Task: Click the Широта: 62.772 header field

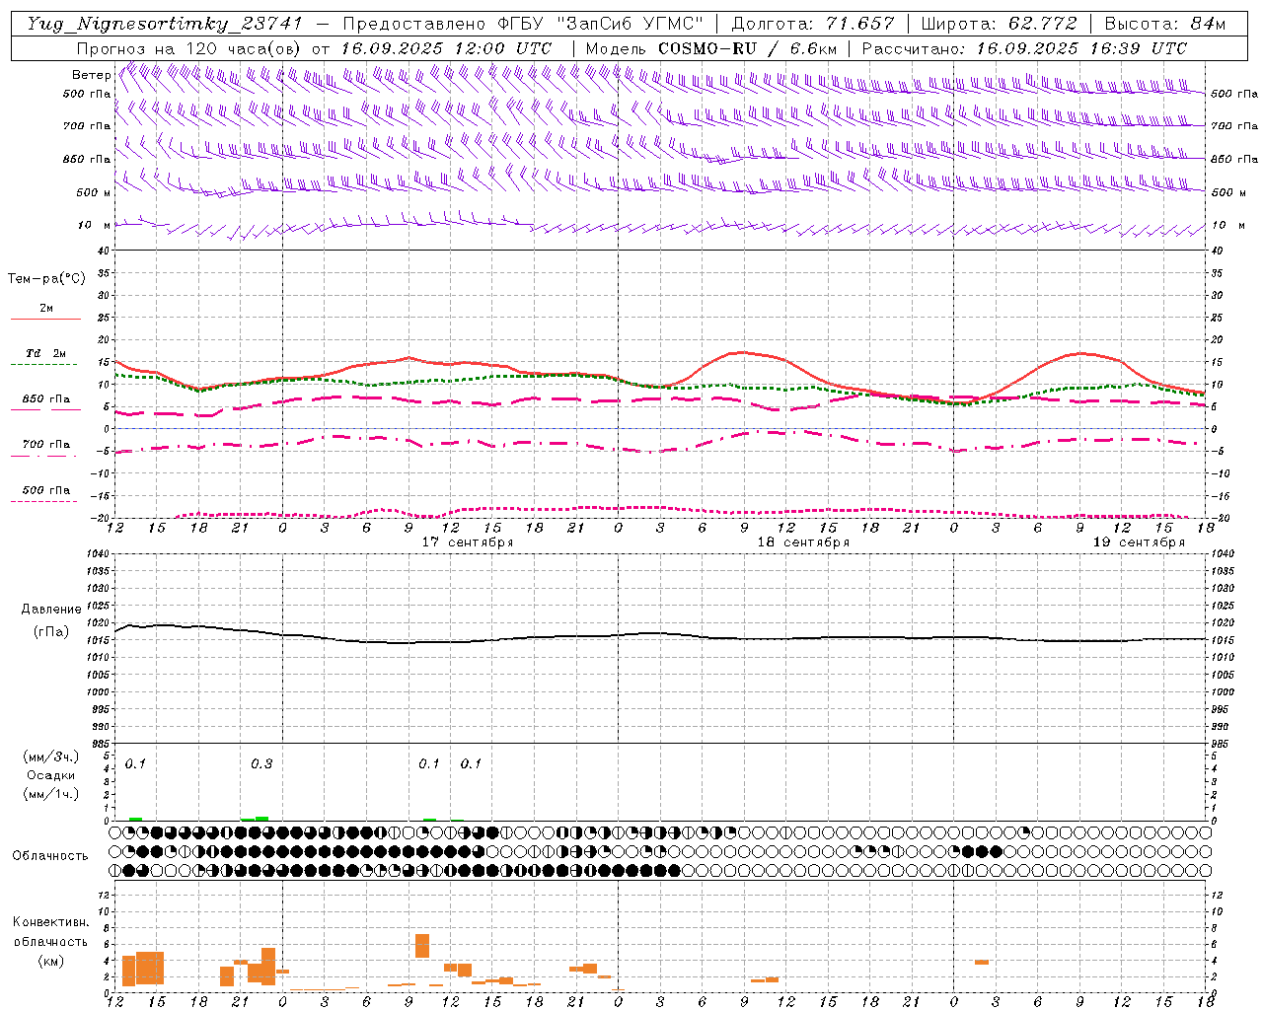Action: tap(999, 24)
